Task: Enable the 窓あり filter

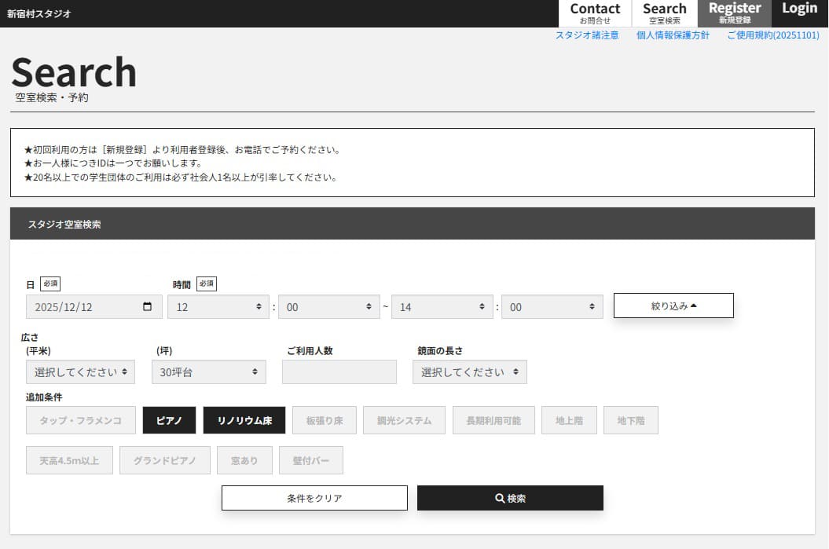Action: pos(244,460)
